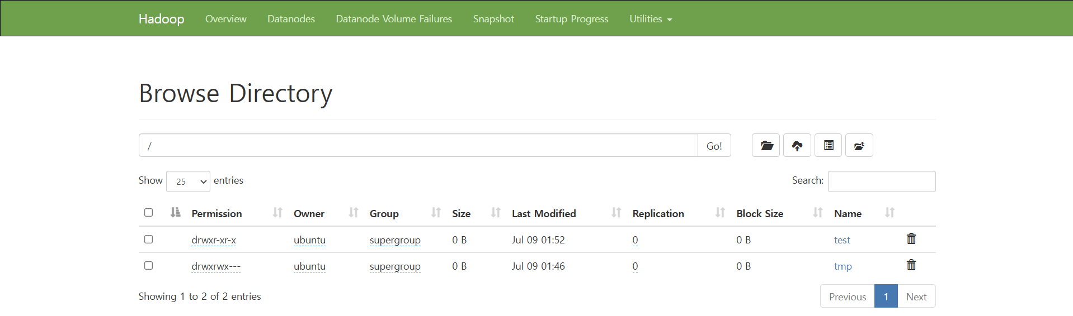
Task: Open the tmp directory link
Action: click(843, 266)
